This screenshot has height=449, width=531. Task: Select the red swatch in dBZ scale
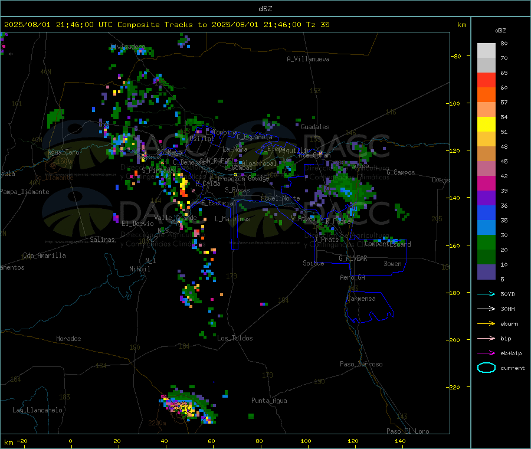pyautogui.click(x=486, y=80)
